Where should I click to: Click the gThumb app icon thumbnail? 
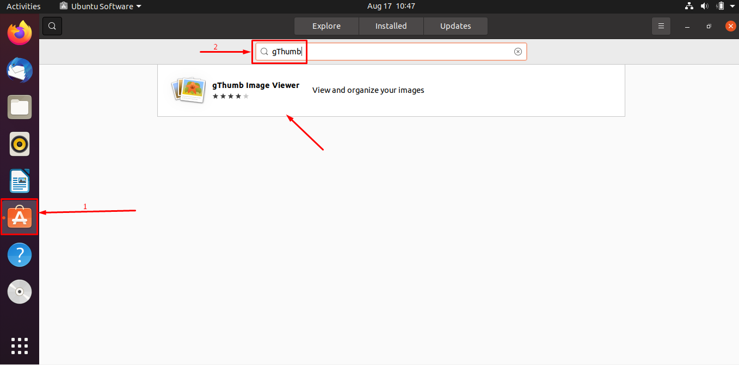coord(188,90)
